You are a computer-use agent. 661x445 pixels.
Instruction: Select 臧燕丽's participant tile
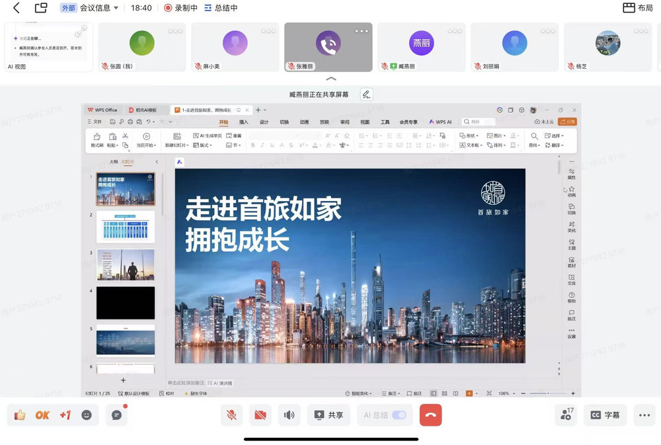[421, 47]
